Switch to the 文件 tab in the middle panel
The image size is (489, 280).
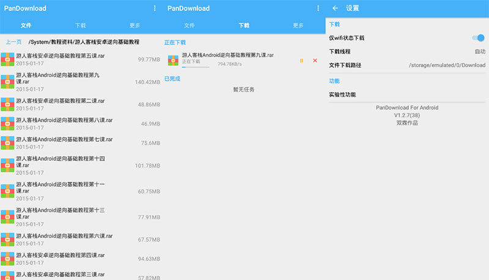click(x=189, y=26)
